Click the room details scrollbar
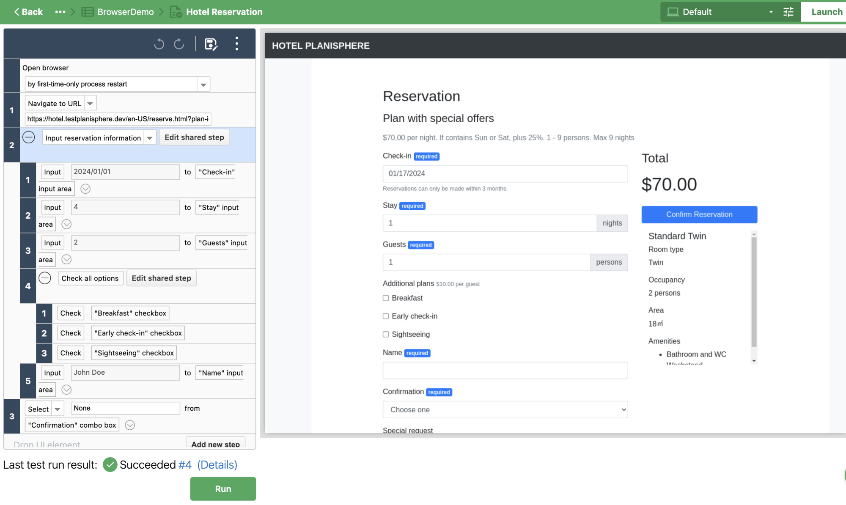 click(754, 292)
